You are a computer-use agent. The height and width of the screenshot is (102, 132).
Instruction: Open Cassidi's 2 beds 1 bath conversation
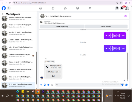click(18, 41)
